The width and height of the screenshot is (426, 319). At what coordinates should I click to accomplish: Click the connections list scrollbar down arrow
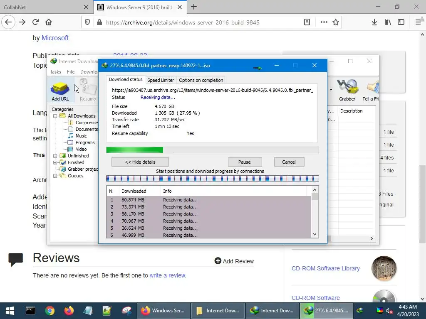(x=315, y=234)
